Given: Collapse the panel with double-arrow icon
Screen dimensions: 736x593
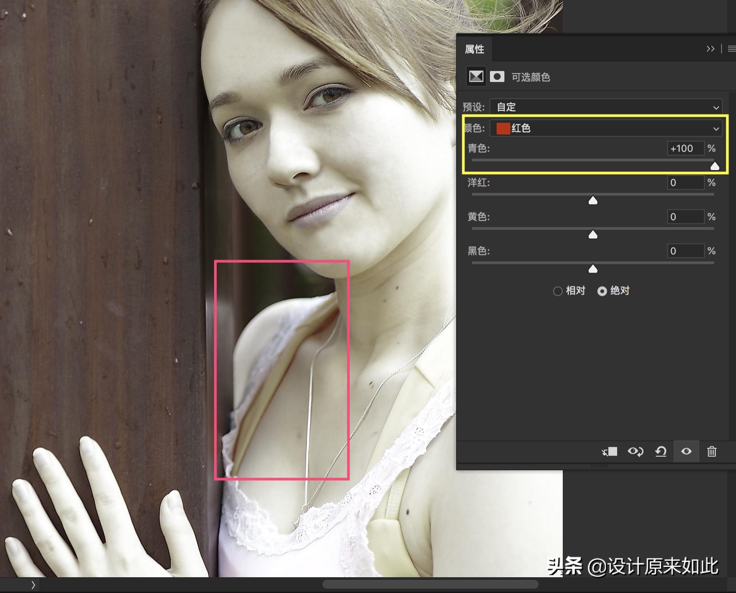Looking at the screenshot, I should pyautogui.click(x=710, y=49).
